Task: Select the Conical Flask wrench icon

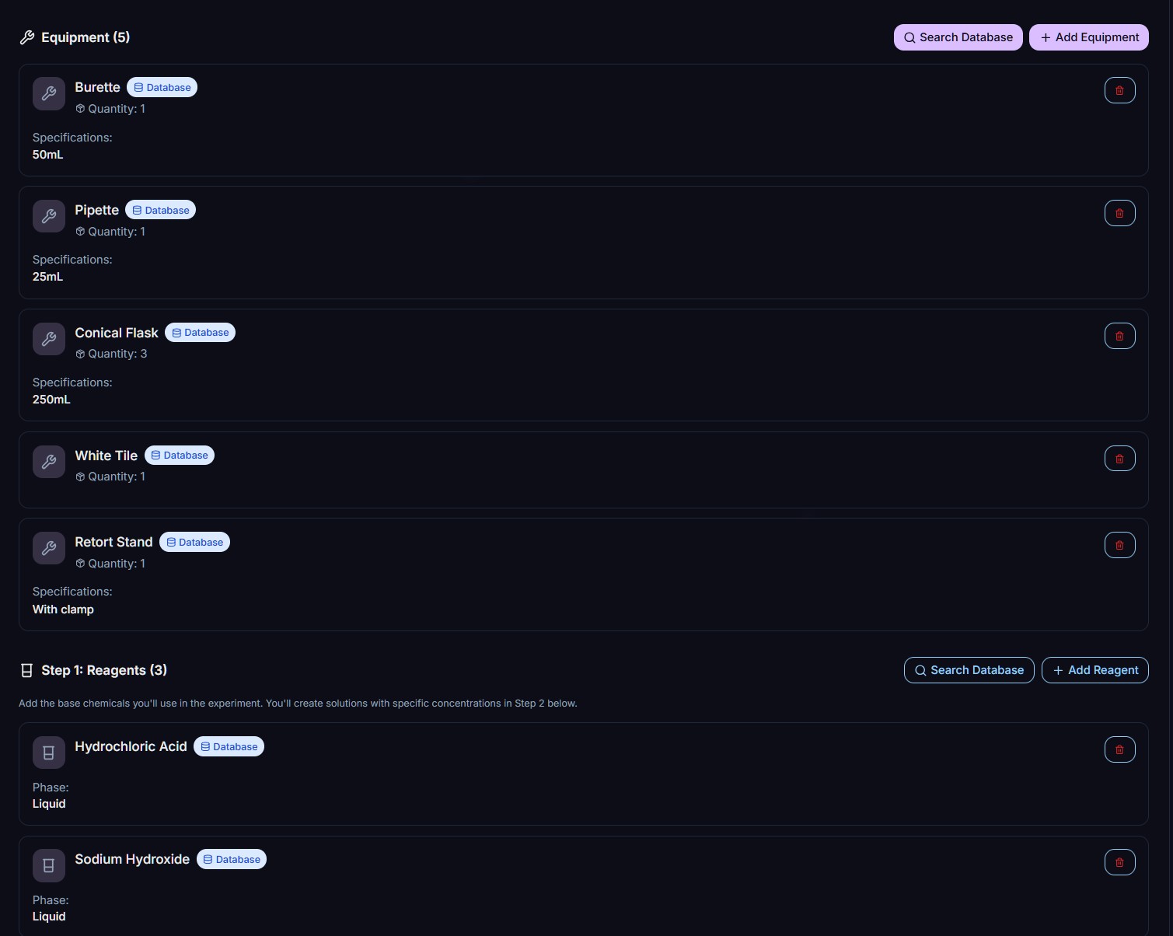Action: pos(49,339)
